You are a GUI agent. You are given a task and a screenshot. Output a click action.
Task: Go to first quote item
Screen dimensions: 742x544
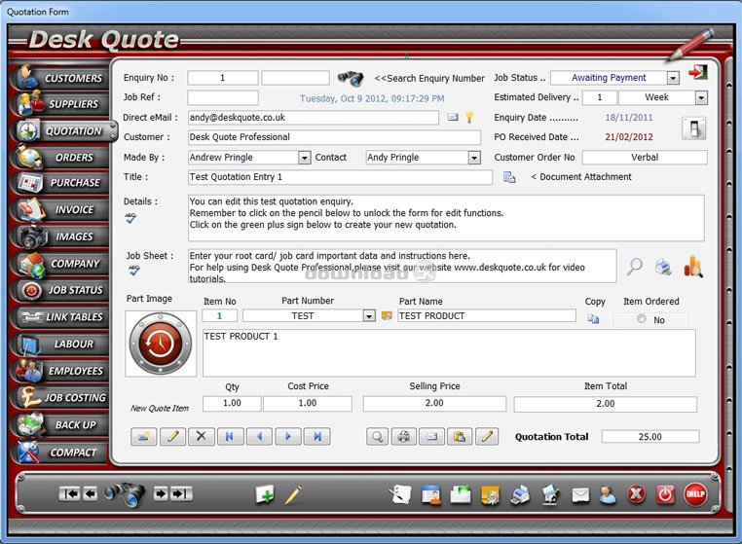[x=230, y=437]
